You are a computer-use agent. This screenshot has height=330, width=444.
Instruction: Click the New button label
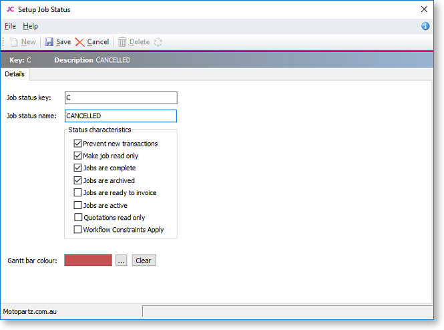click(28, 42)
